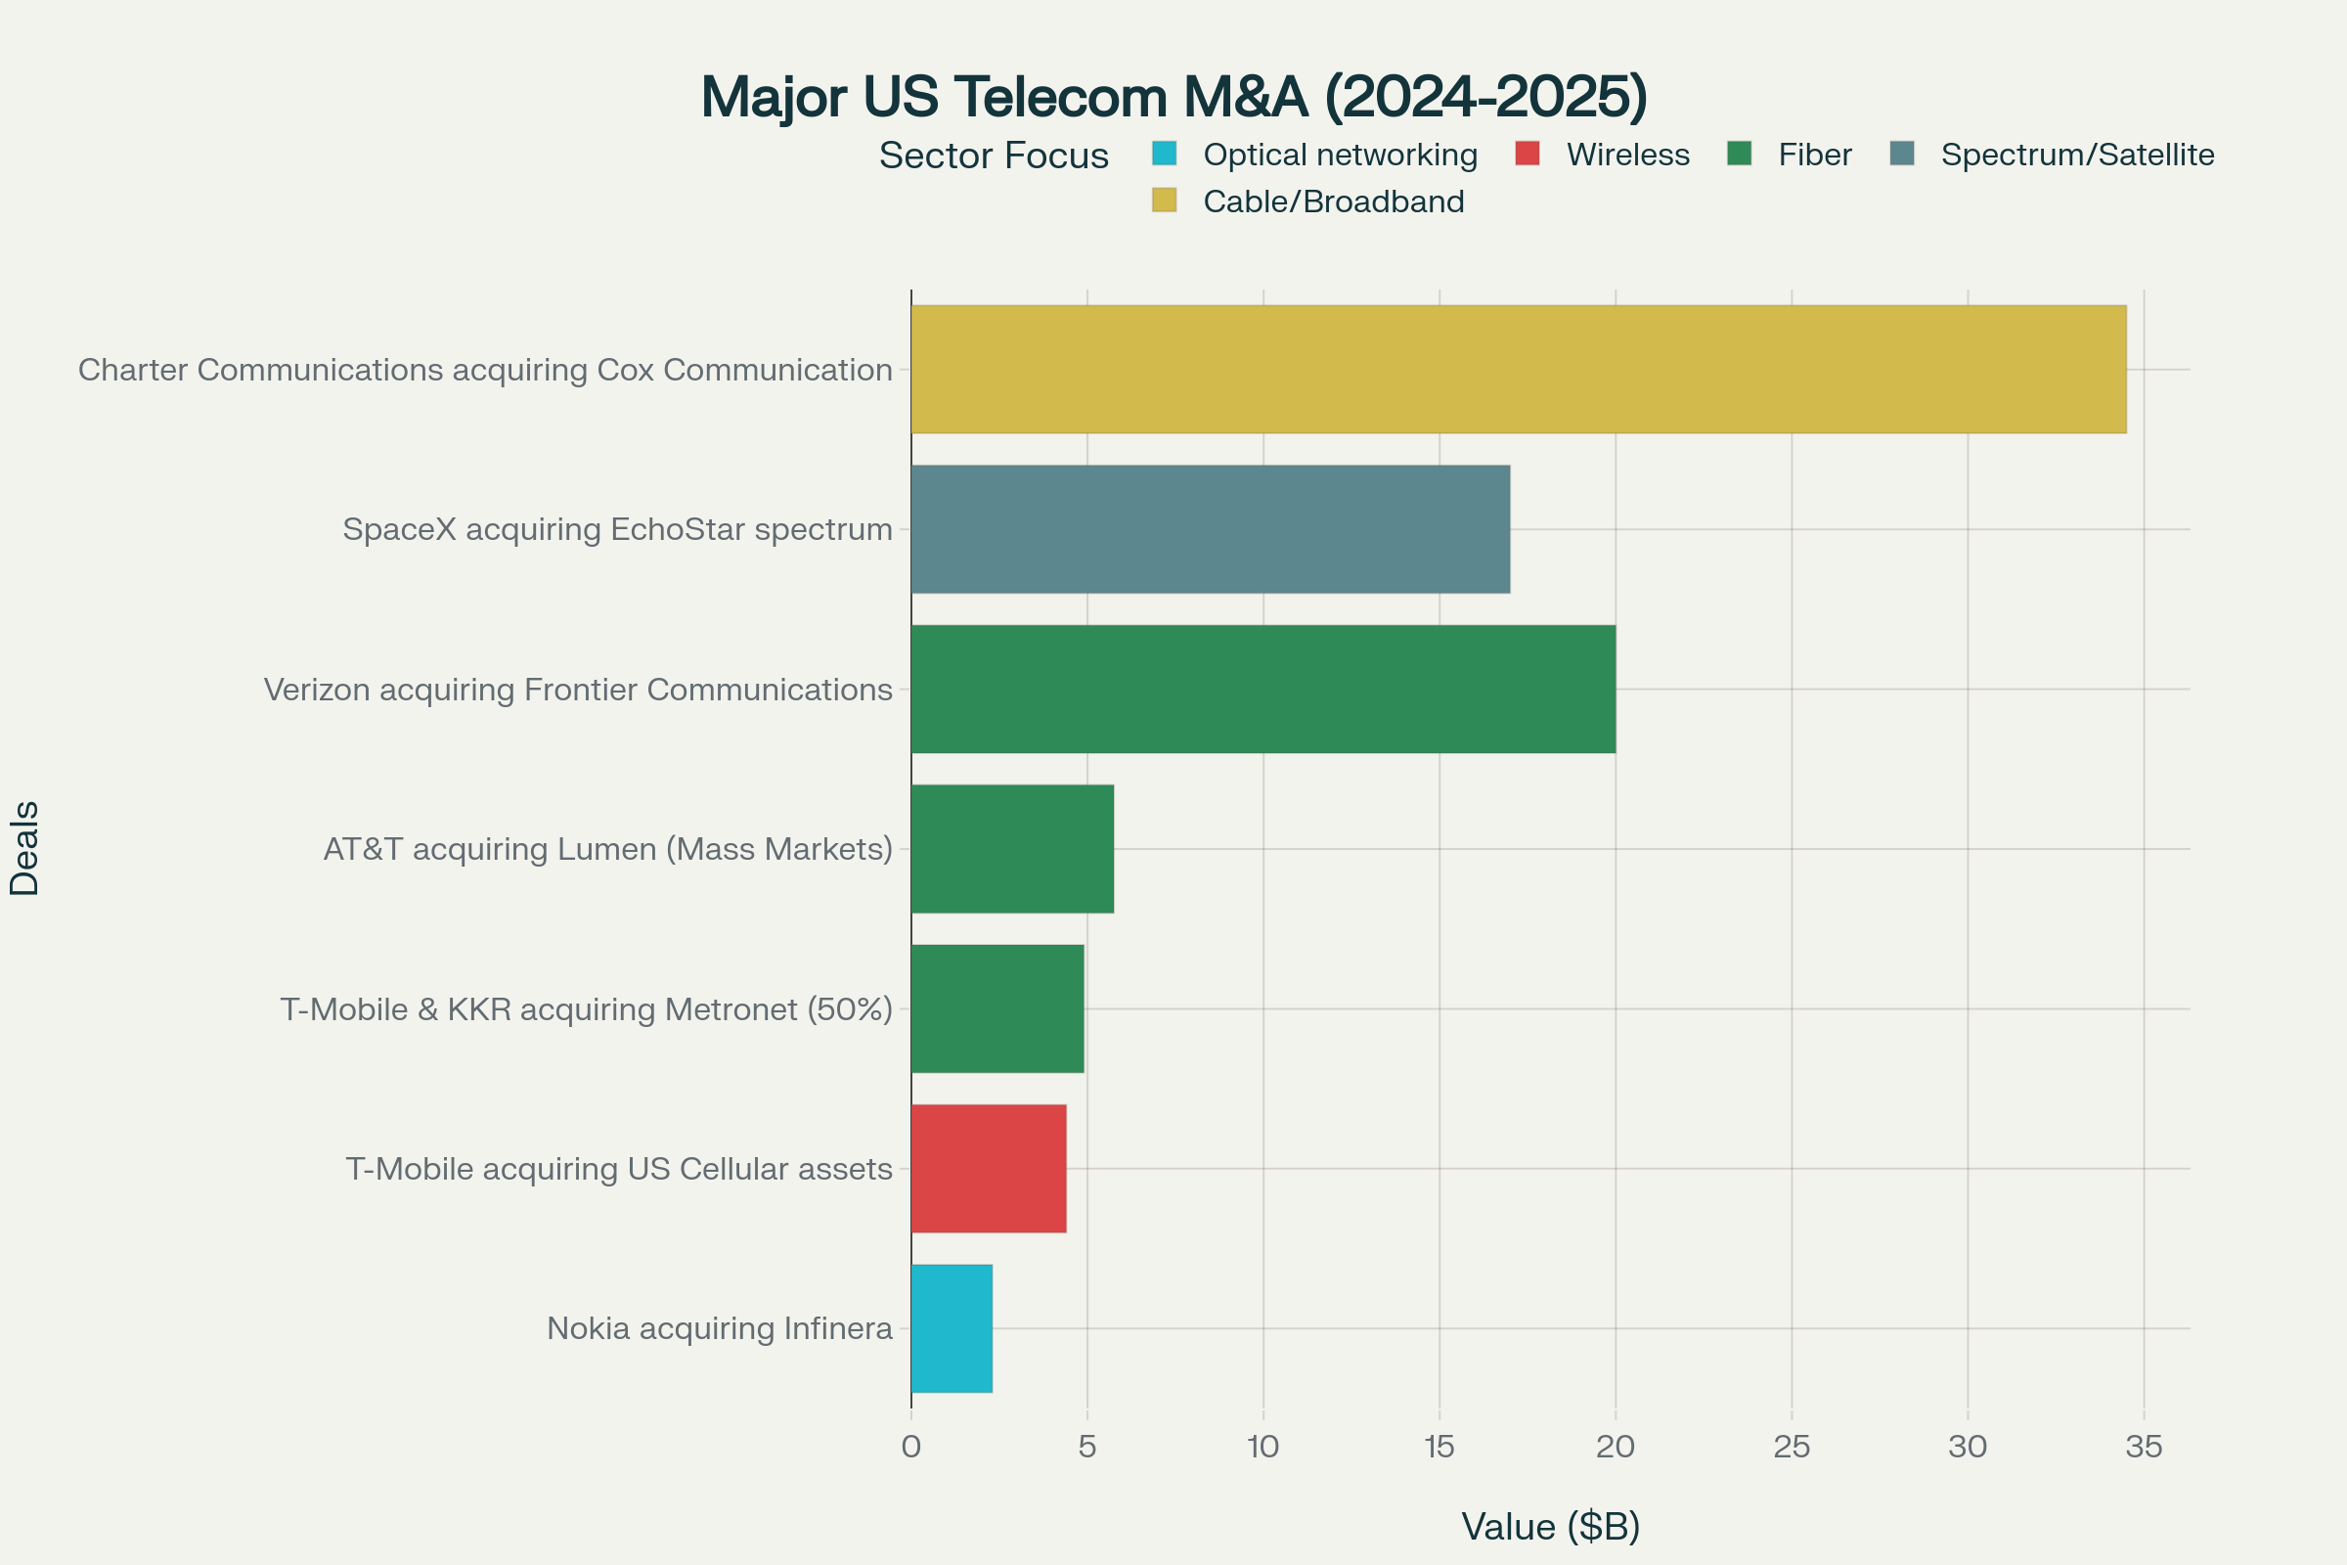This screenshot has height=1565, width=2347.
Task: Select the 'Cable/Broadband' legend label
Action: (1333, 201)
